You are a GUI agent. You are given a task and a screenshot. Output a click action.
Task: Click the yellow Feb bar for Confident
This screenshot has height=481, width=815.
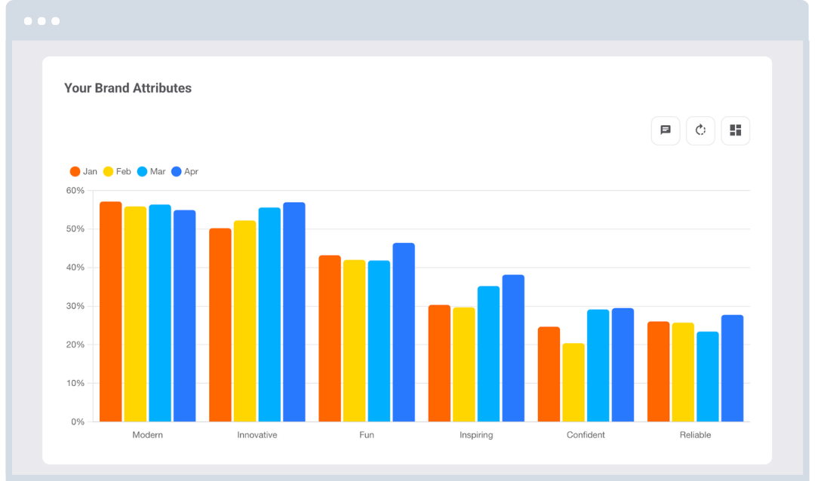coord(574,382)
